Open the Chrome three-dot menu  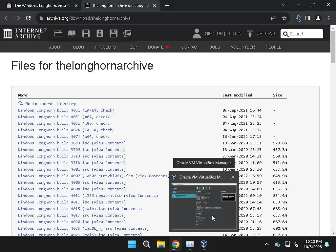(x=329, y=18)
